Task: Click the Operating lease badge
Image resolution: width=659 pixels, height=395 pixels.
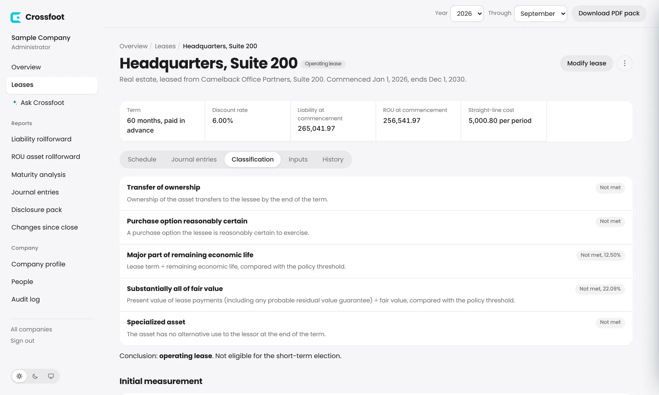Action: [x=323, y=64]
